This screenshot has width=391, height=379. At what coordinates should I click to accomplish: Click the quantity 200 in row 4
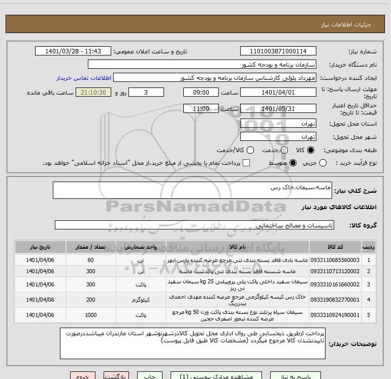91,300
